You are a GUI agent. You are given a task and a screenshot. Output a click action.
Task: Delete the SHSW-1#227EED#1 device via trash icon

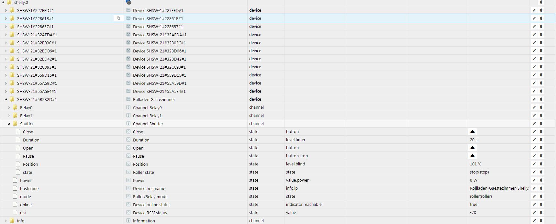point(541,10)
